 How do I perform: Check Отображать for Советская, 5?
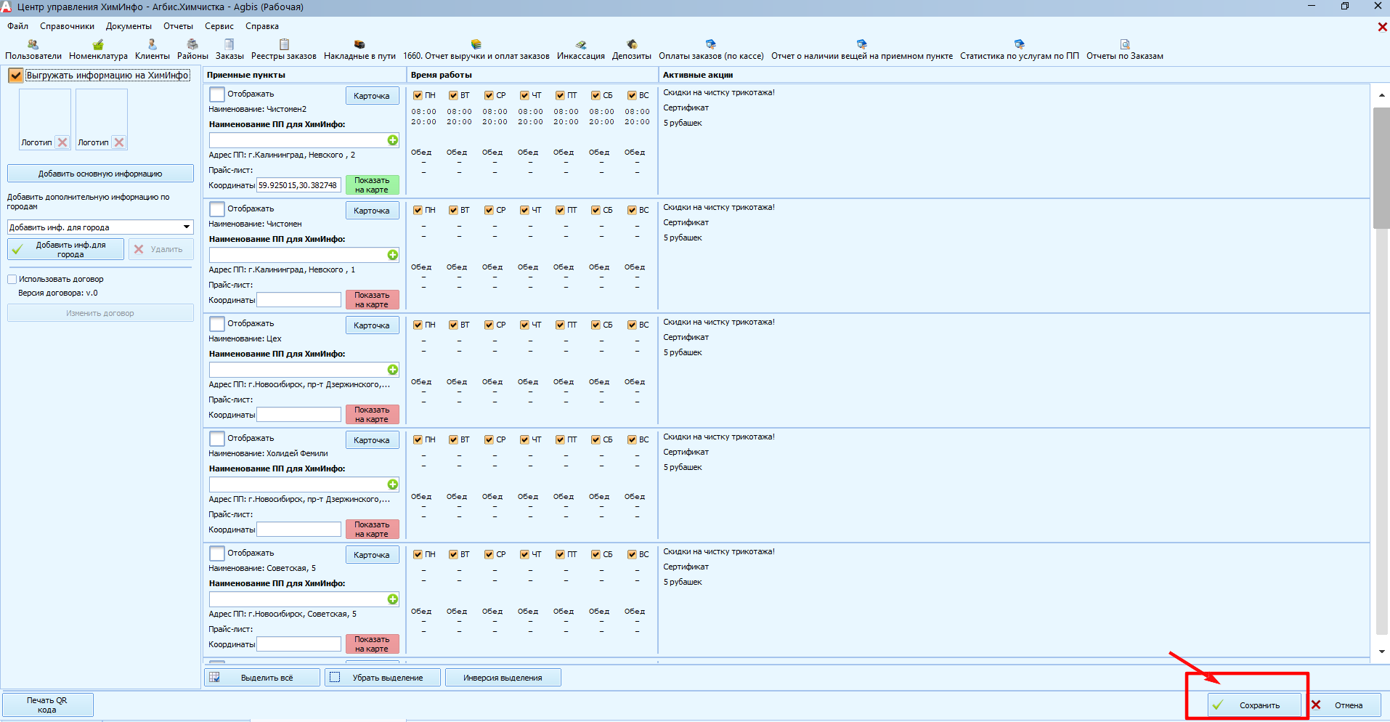point(217,553)
